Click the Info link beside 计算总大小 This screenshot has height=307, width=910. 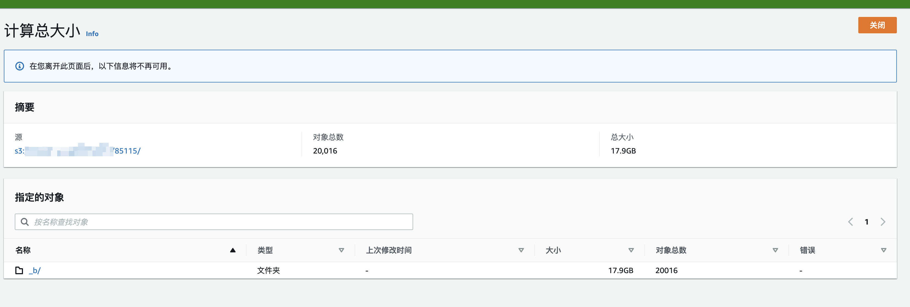[x=92, y=34]
